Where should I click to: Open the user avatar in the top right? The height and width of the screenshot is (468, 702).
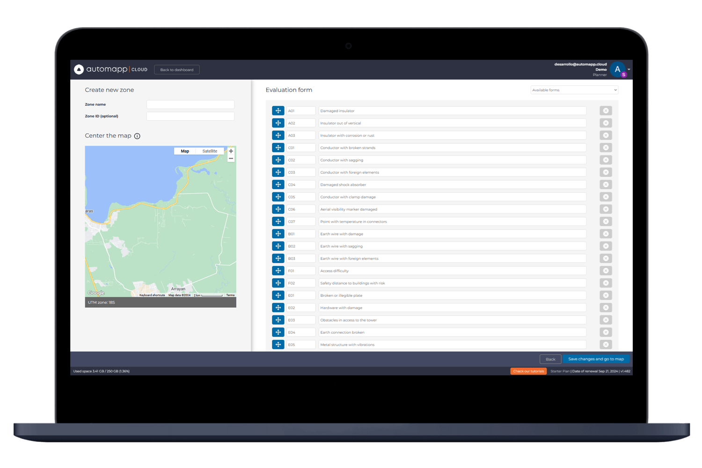point(617,69)
